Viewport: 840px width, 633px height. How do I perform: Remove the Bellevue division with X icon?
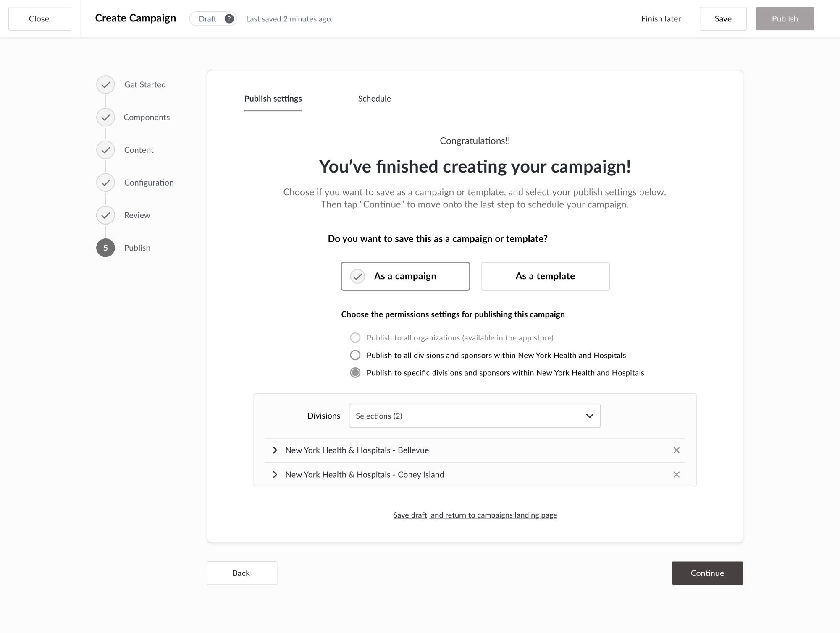coord(676,450)
